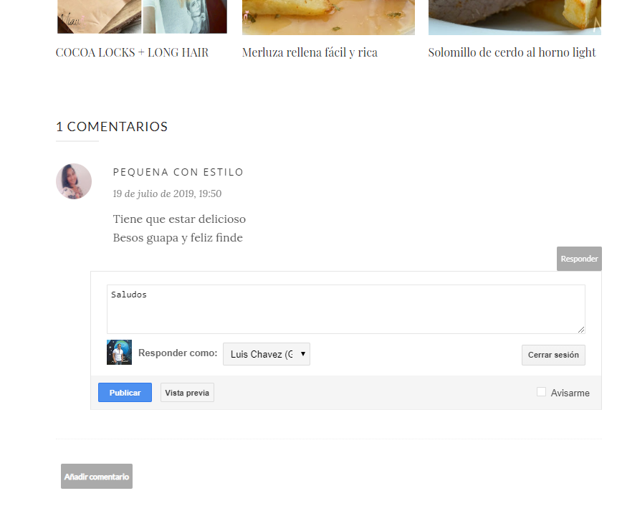Click Pequeña con Estilo commenter avatar
The width and height of the screenshot is (617, 511).
[x=74, y=181]
